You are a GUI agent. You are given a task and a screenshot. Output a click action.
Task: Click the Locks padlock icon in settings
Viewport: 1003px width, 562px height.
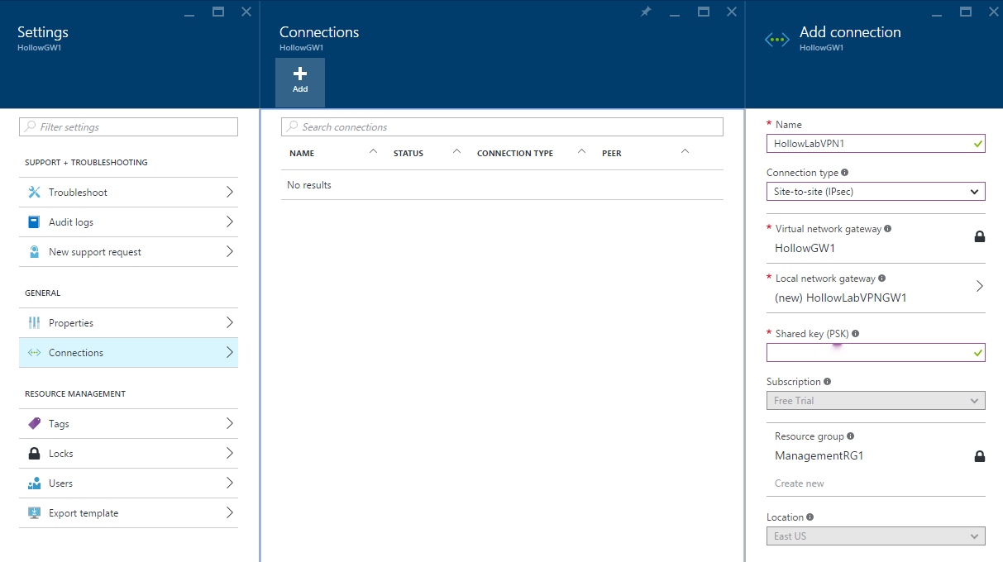34,453
